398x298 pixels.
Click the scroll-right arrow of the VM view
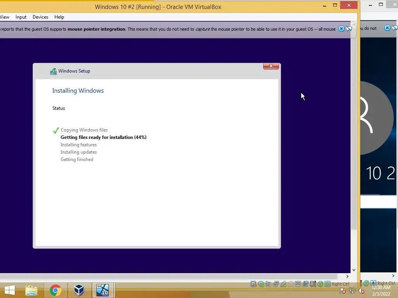[347, 276]
